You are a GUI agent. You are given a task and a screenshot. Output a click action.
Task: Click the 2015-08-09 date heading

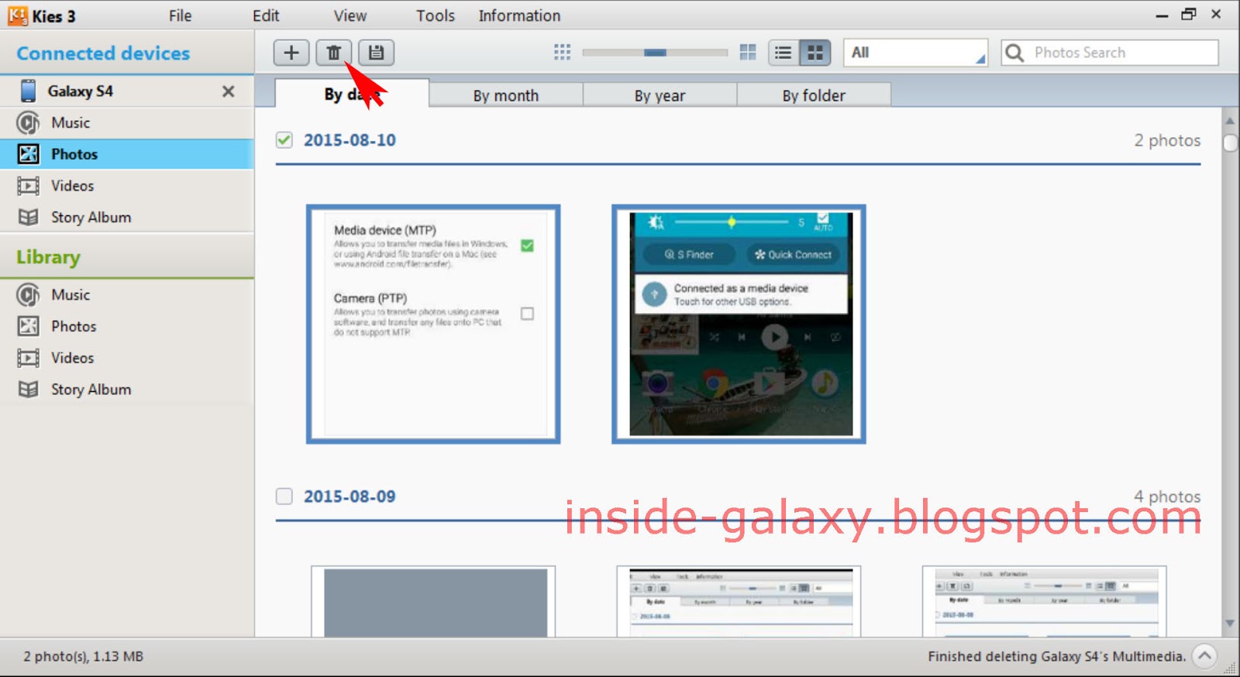point(350,497)
